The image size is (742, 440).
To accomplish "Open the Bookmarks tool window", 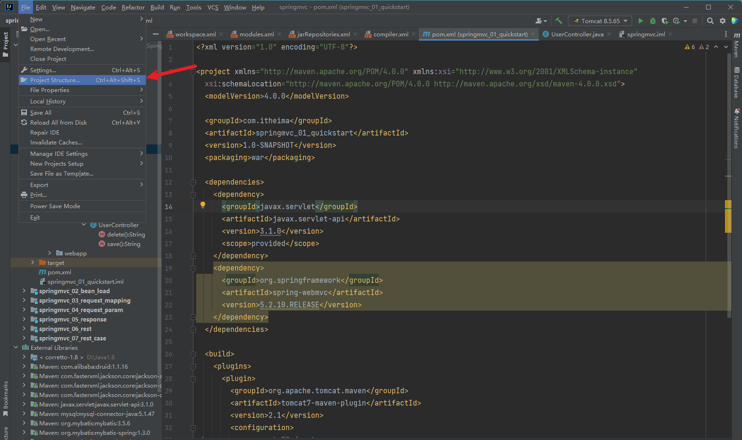I will (5, 399).
